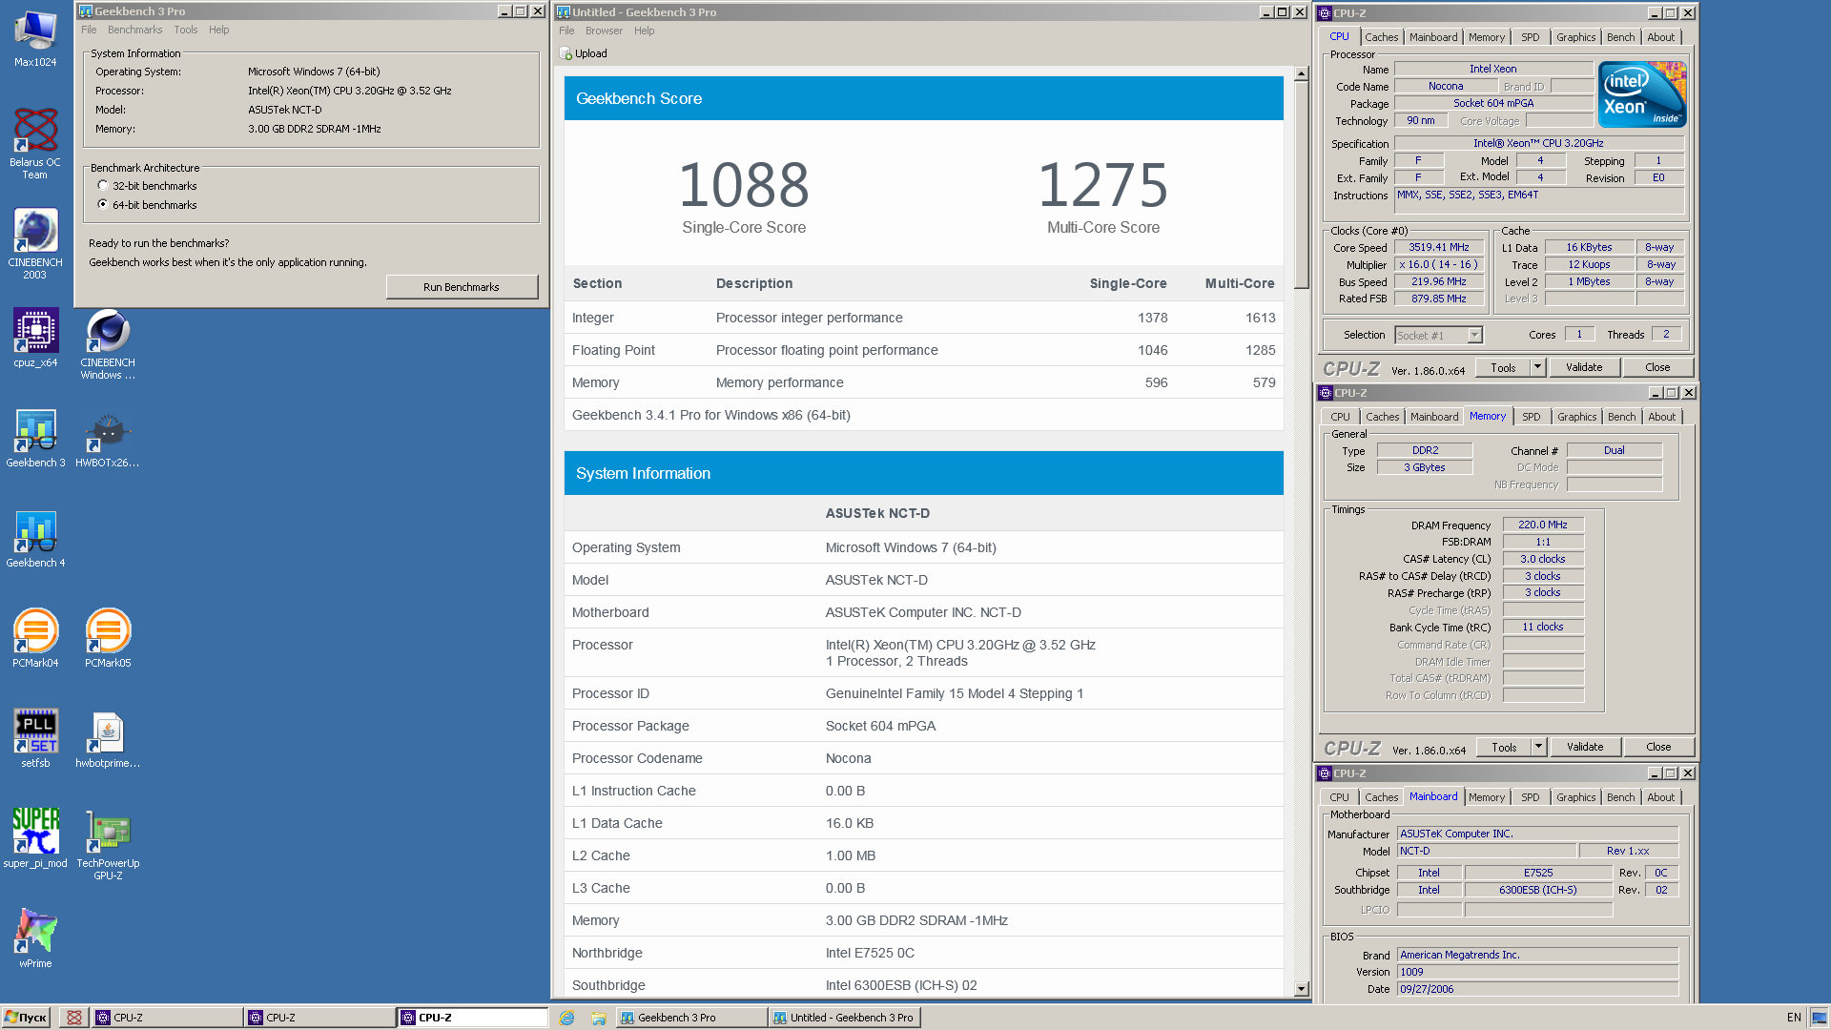
Task: Switch to Caches tab in top CPU-Z window
Action: click(x=1381, y=37)
